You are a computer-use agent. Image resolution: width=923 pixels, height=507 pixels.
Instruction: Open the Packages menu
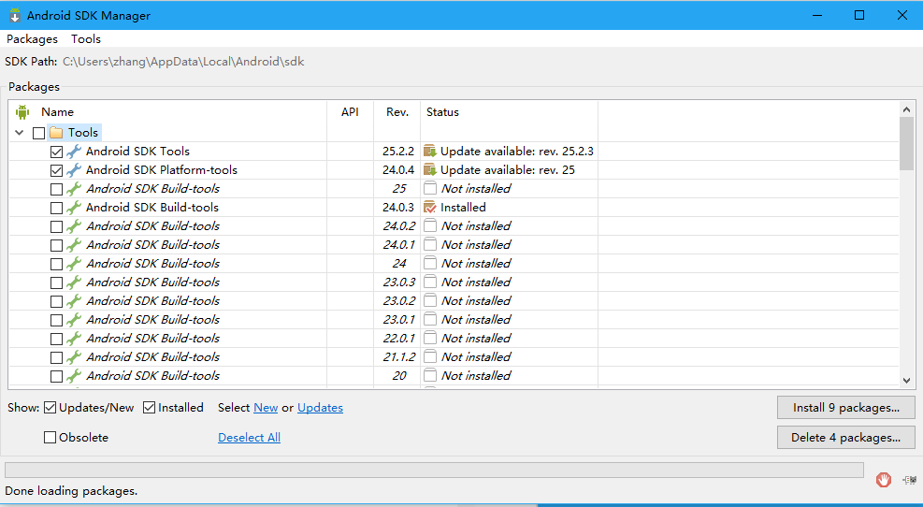pos(33,39)
